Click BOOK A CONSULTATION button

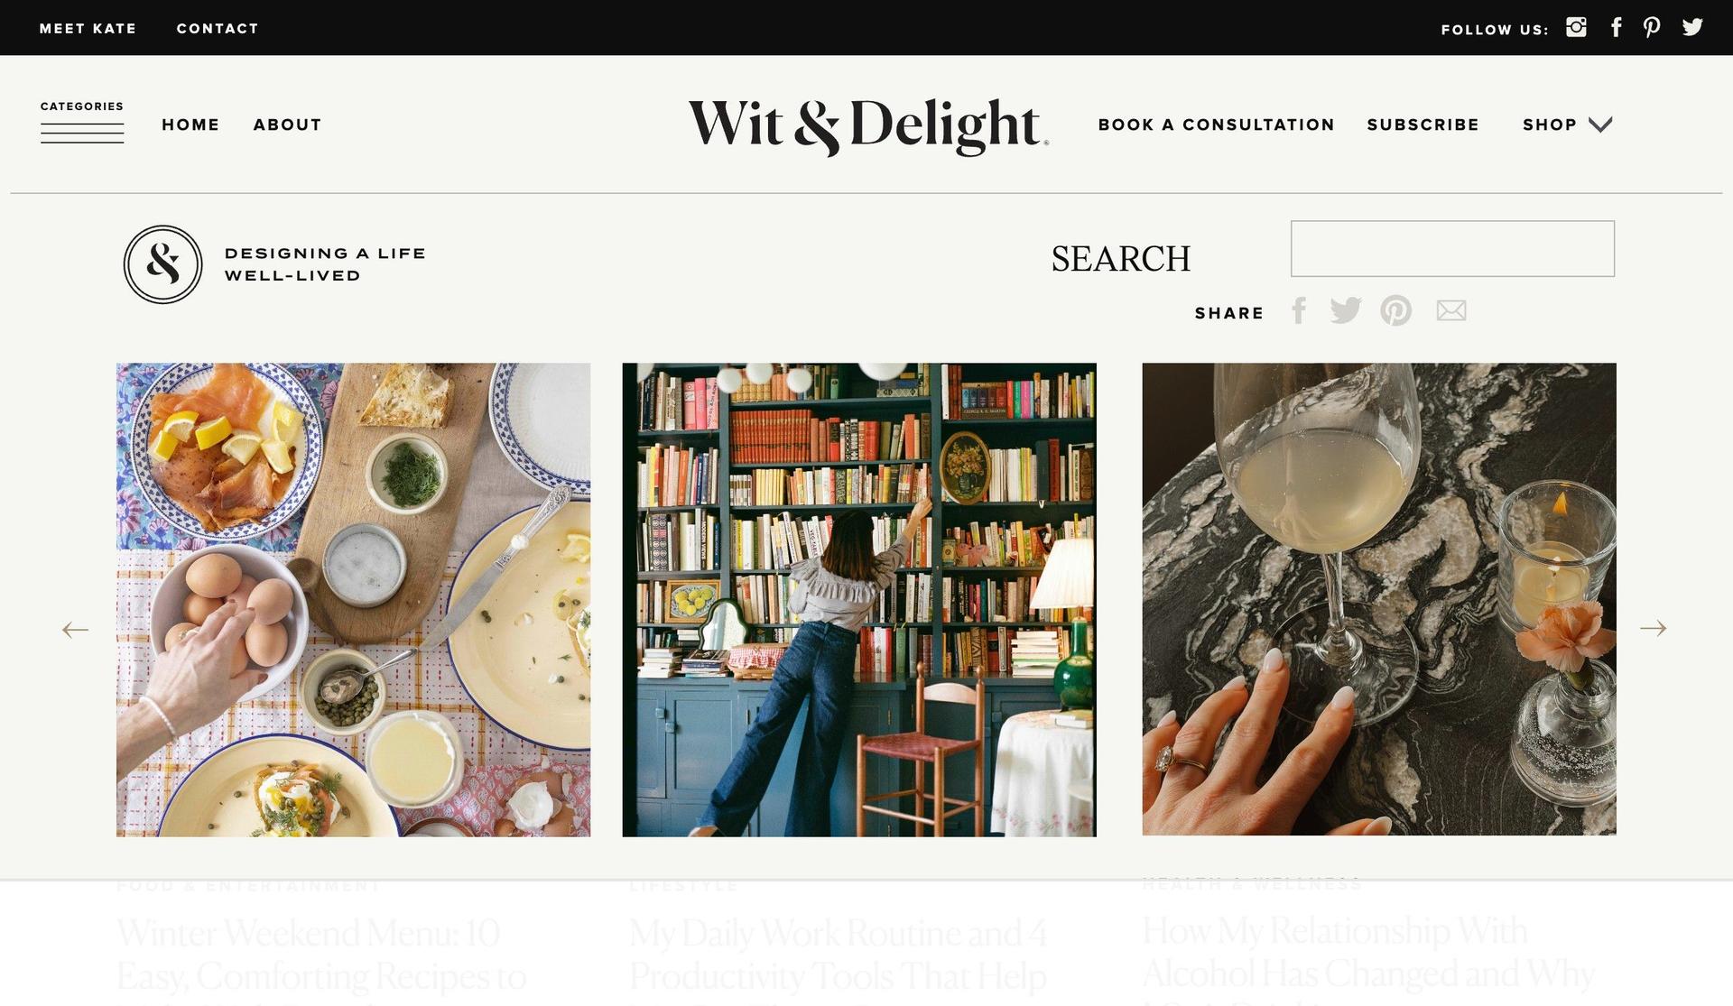[1218, 125]
